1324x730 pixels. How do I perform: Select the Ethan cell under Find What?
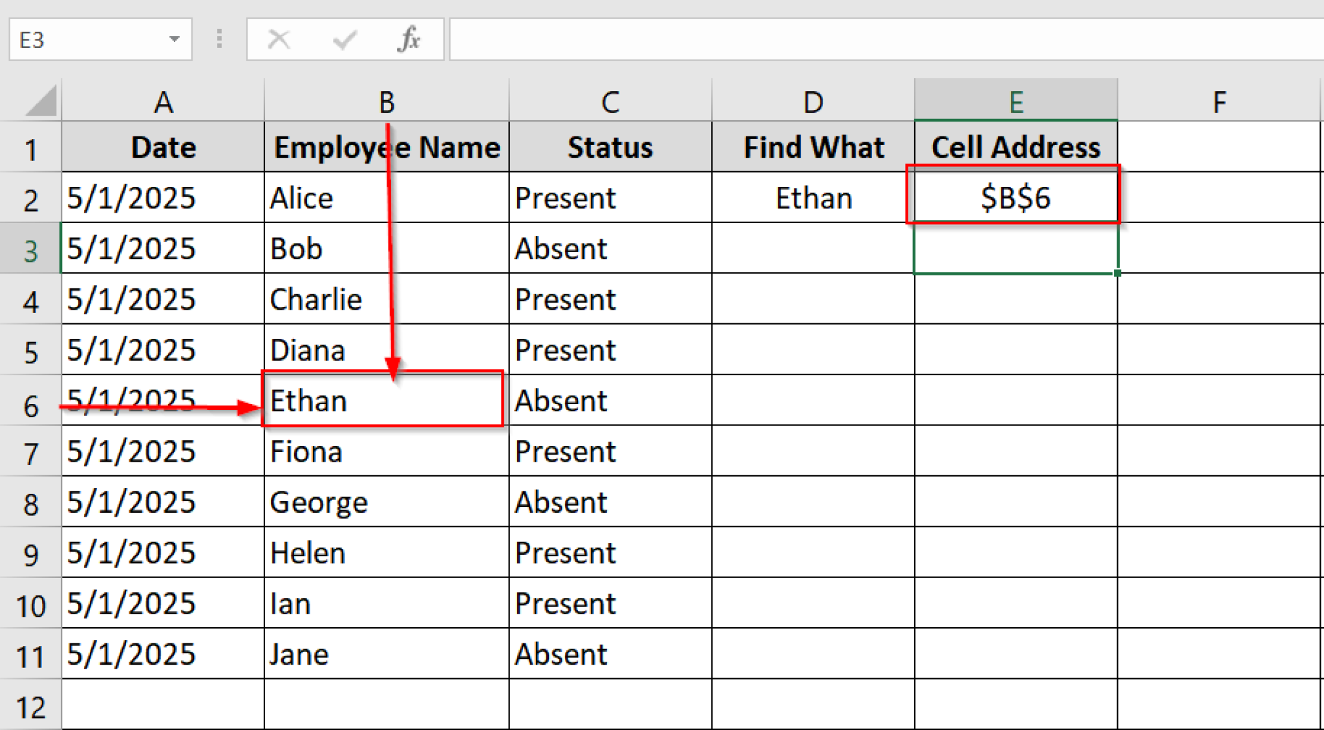click(813, 198)
